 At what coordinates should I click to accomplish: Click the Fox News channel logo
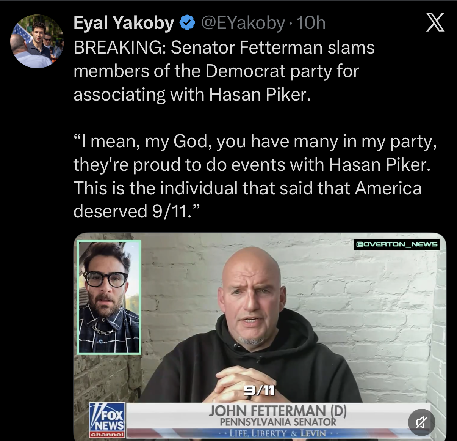click(x=107, y=420)
